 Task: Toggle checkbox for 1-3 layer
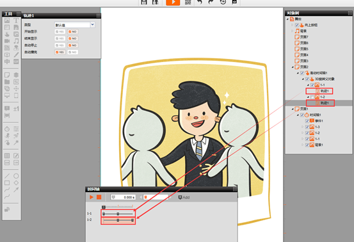[307, 127]
